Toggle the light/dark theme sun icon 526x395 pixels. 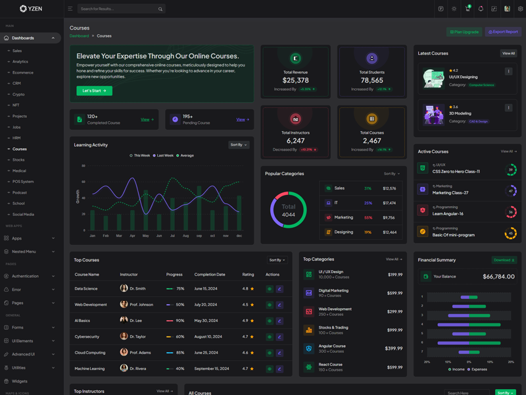pos(454,9)
